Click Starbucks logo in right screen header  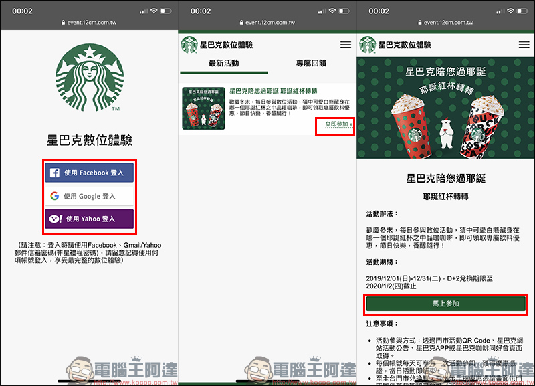(x=367, y=45)
